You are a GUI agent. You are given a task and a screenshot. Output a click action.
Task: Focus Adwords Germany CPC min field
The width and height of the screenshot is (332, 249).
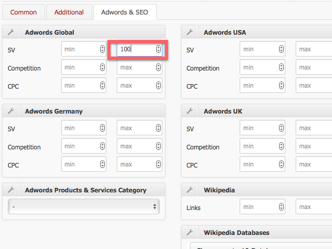pos(84,164)
